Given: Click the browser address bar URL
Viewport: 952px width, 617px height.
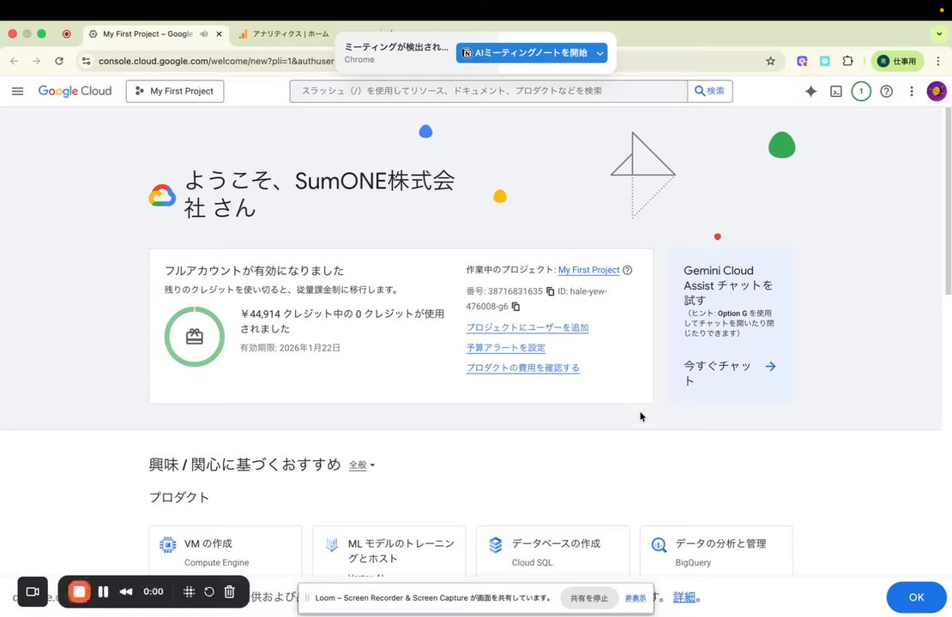Looking at the screenshot, I should (x=216, y=61).
